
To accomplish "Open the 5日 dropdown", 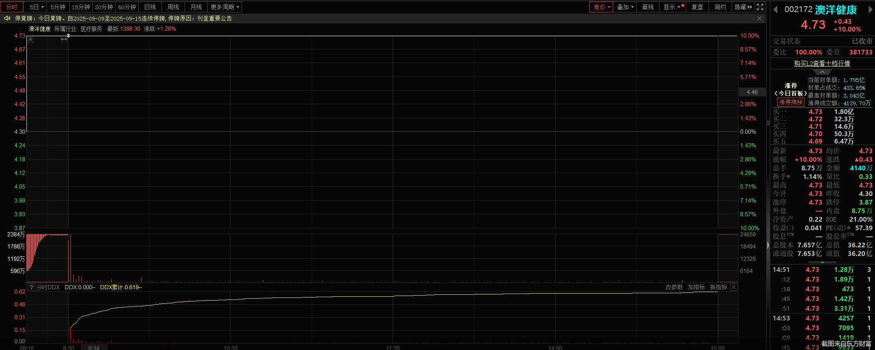I will point(37,7).
